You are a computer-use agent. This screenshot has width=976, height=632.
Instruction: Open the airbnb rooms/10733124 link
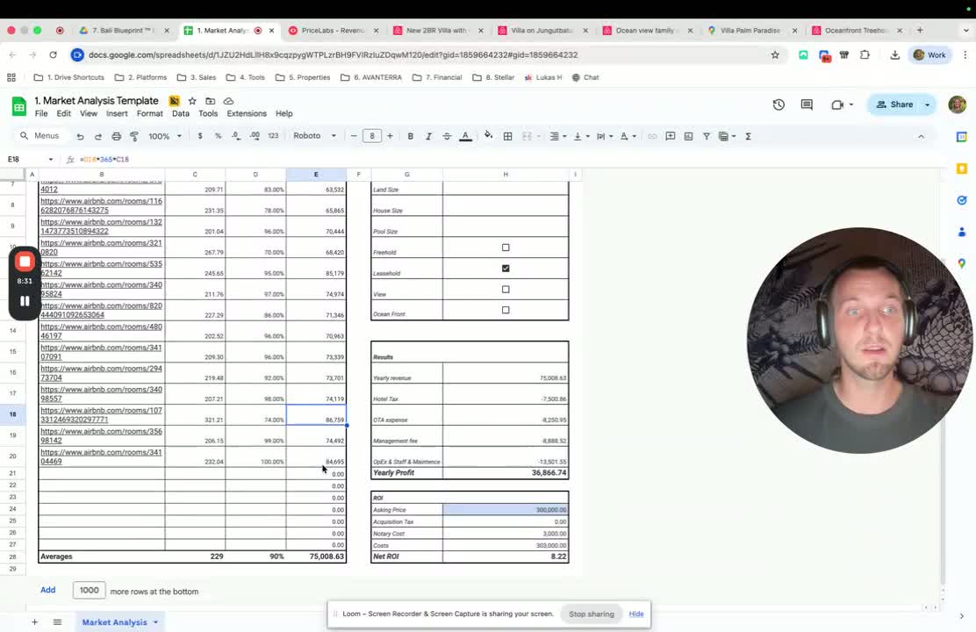[102, 414]
